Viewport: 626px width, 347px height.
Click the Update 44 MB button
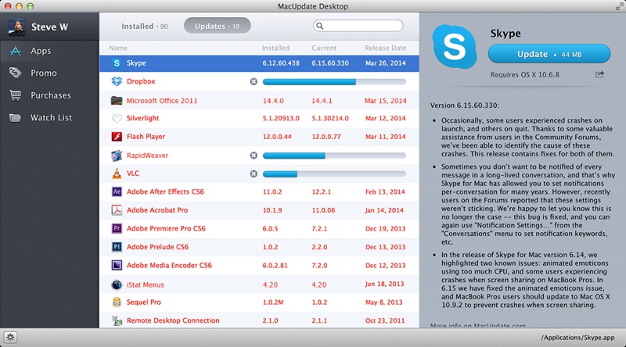click(549, 54)
